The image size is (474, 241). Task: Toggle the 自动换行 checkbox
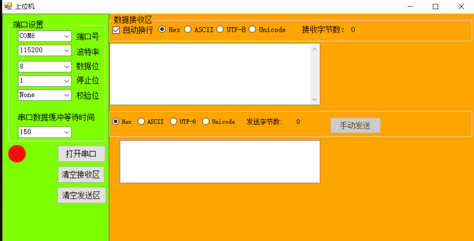[116, 30]
